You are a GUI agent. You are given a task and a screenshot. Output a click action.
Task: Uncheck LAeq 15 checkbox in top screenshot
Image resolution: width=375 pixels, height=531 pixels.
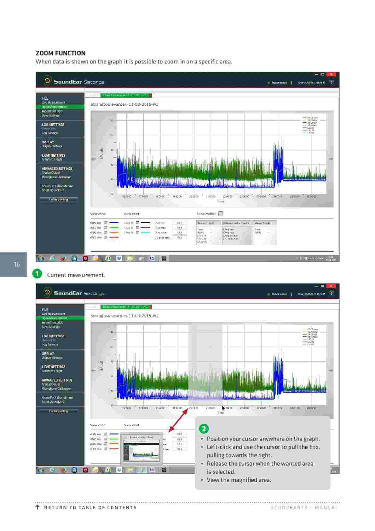pos(138,223)
